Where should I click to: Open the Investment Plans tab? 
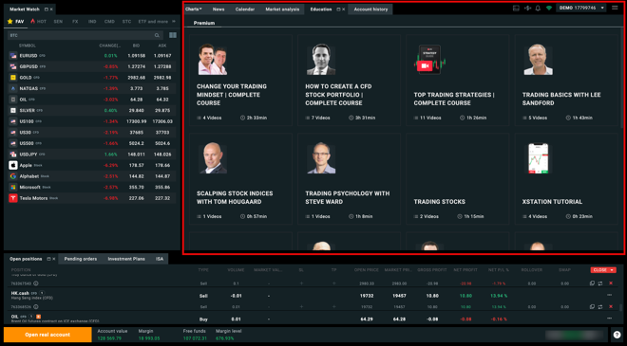[126, 259]
